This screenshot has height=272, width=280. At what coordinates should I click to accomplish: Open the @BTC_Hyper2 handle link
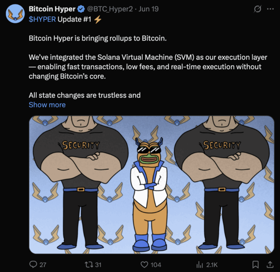pos(110,9)
